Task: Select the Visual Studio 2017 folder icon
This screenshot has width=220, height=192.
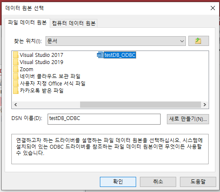Action: 16,55
